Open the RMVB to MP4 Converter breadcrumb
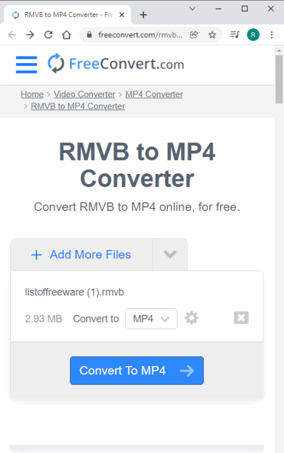284x453 pixels. point(78,106)
